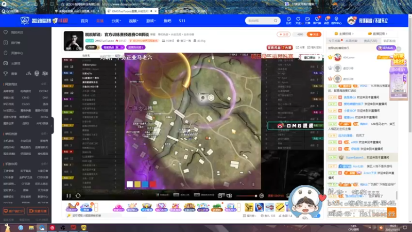This screenshot has width=412, height=232.
Task: Open 主播投稿 panel link
Action: (344, 34)
